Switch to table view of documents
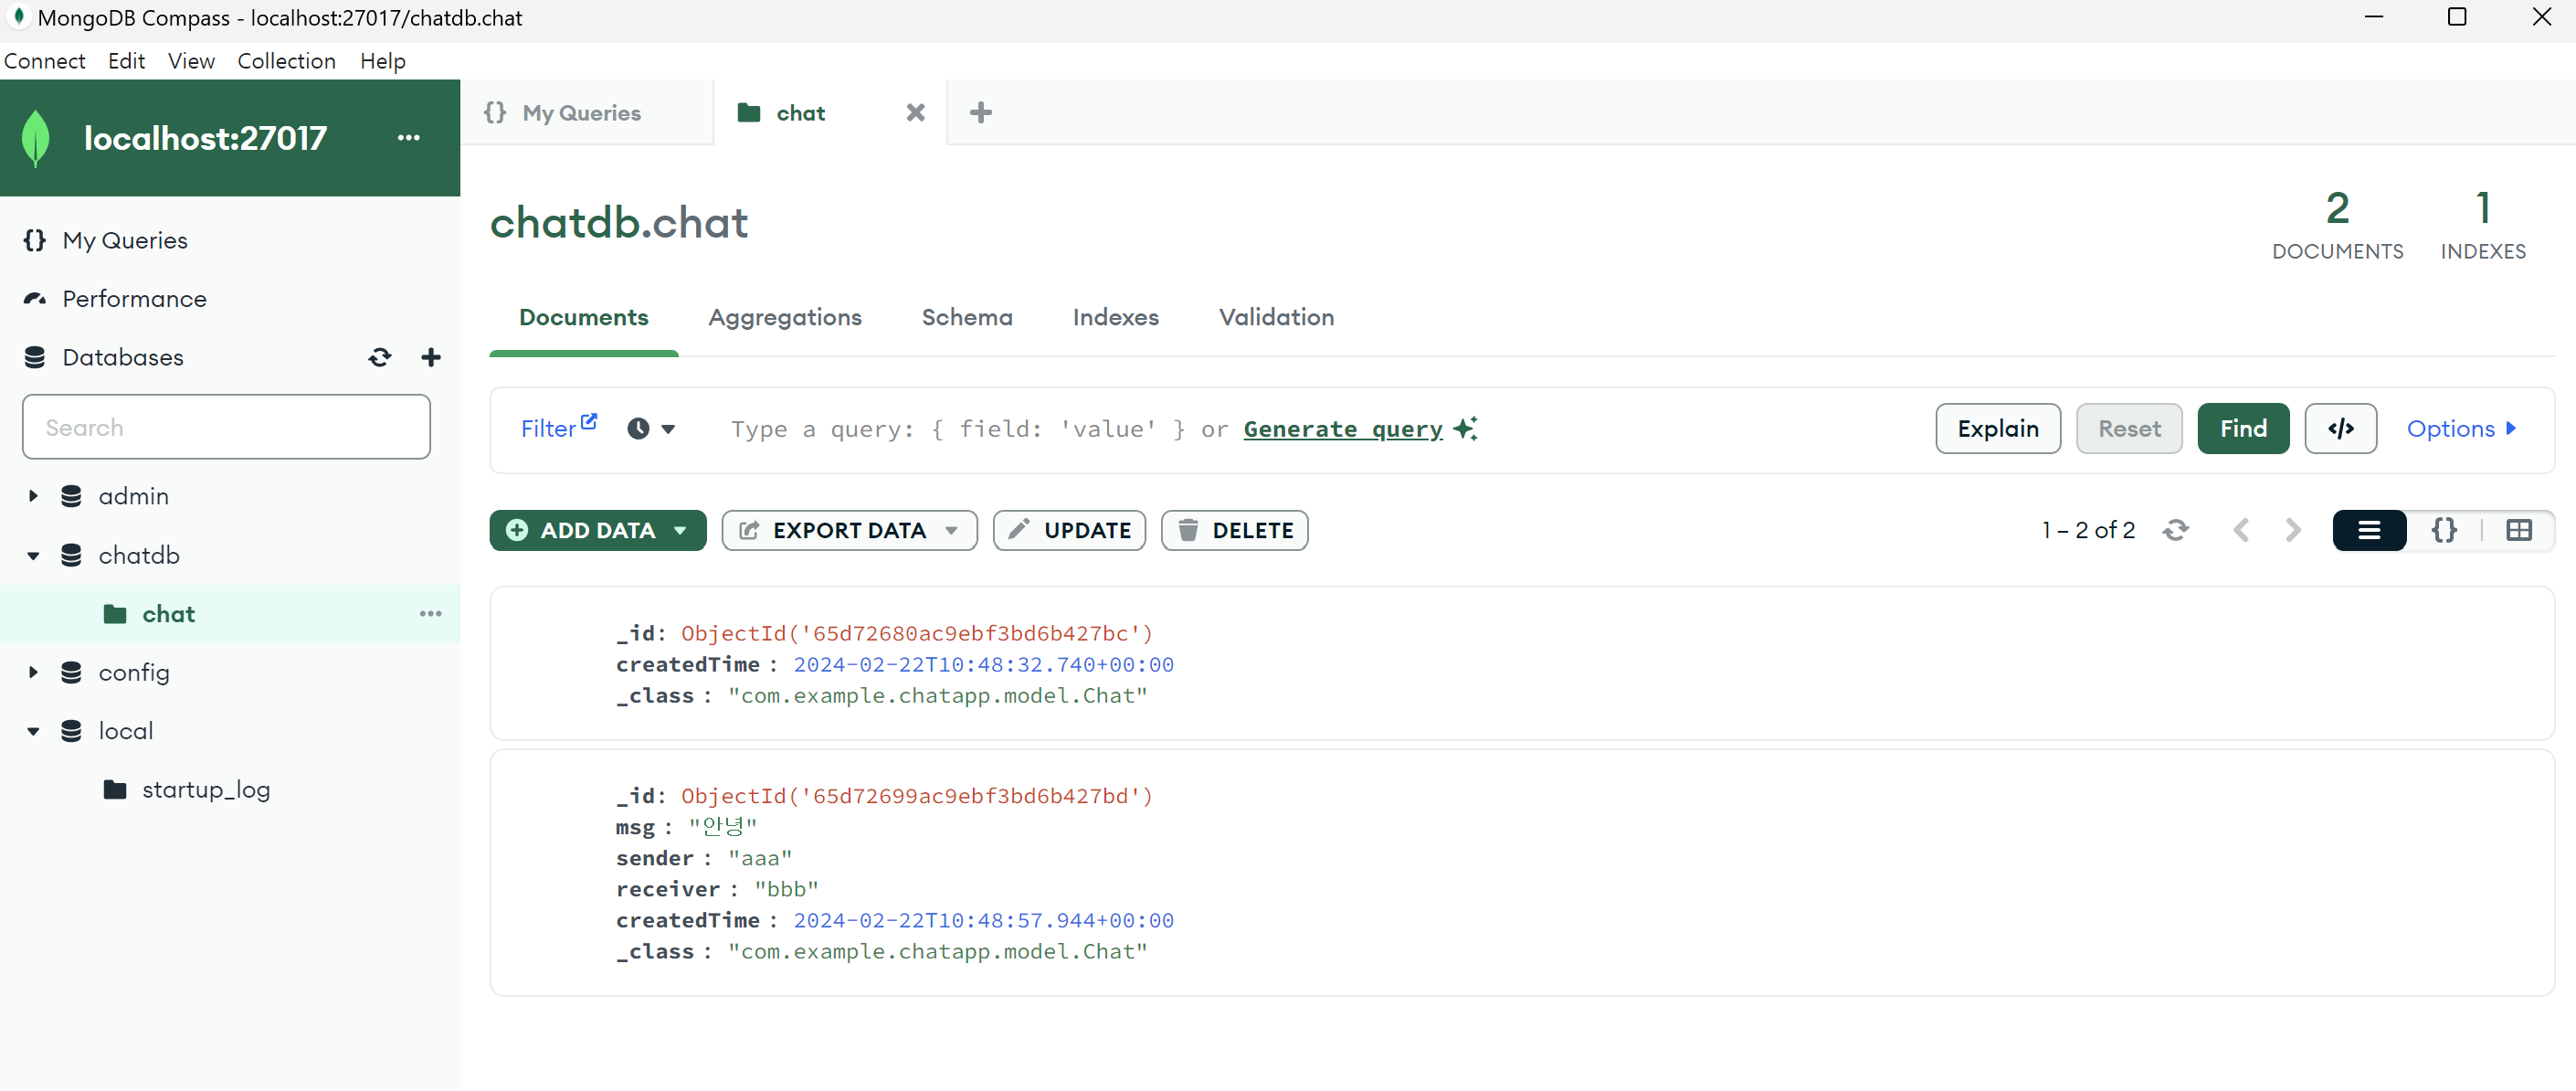 click(2519, 530)
